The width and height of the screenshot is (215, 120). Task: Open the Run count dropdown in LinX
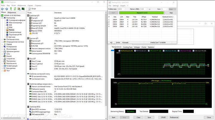167,9
